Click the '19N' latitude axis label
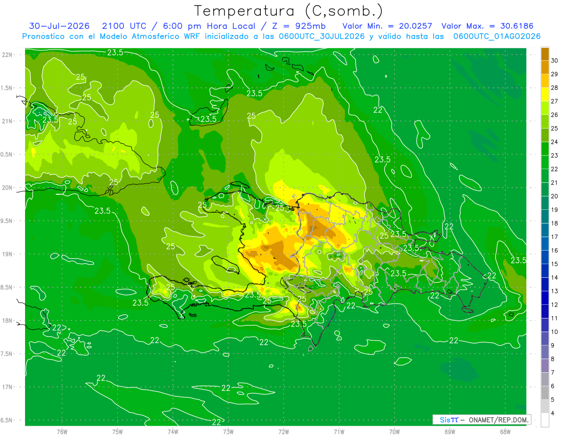Viewport: 567px width, 438px height. [x=8, y=254]
